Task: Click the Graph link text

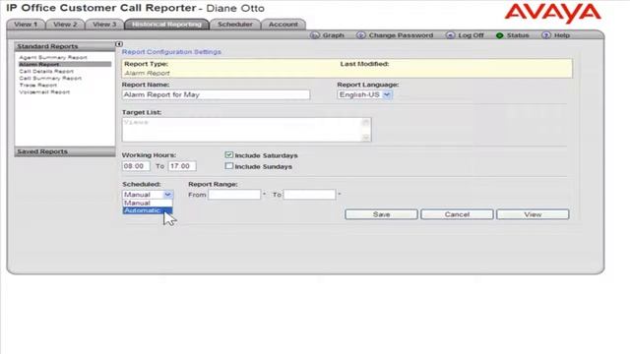Action: (x=333, y=35)
